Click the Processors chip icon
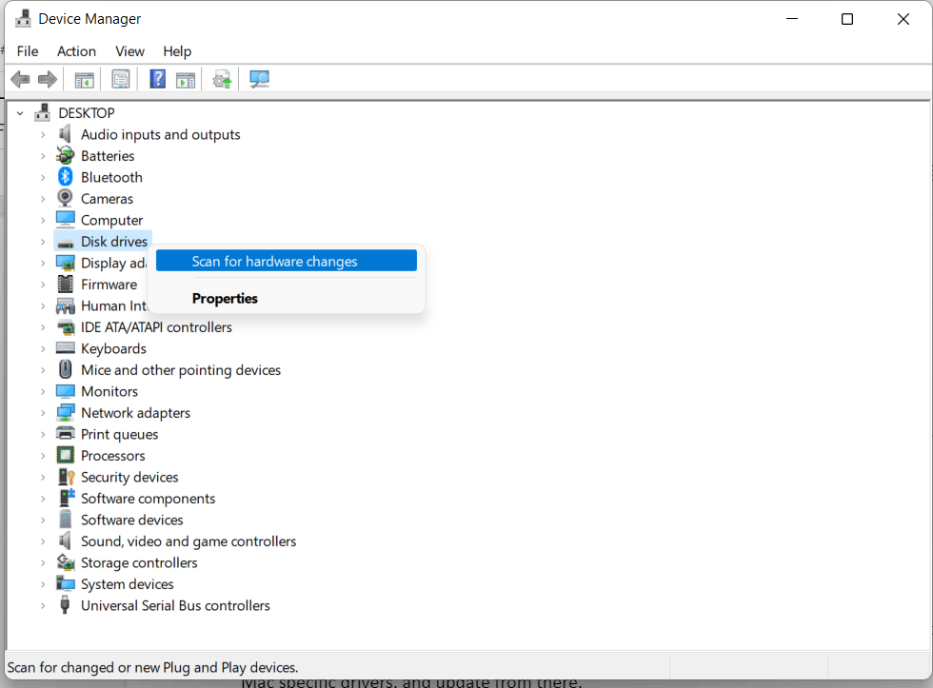Image resolution: width=933 pixels, height=688 pixels. (x=66, y=455)
